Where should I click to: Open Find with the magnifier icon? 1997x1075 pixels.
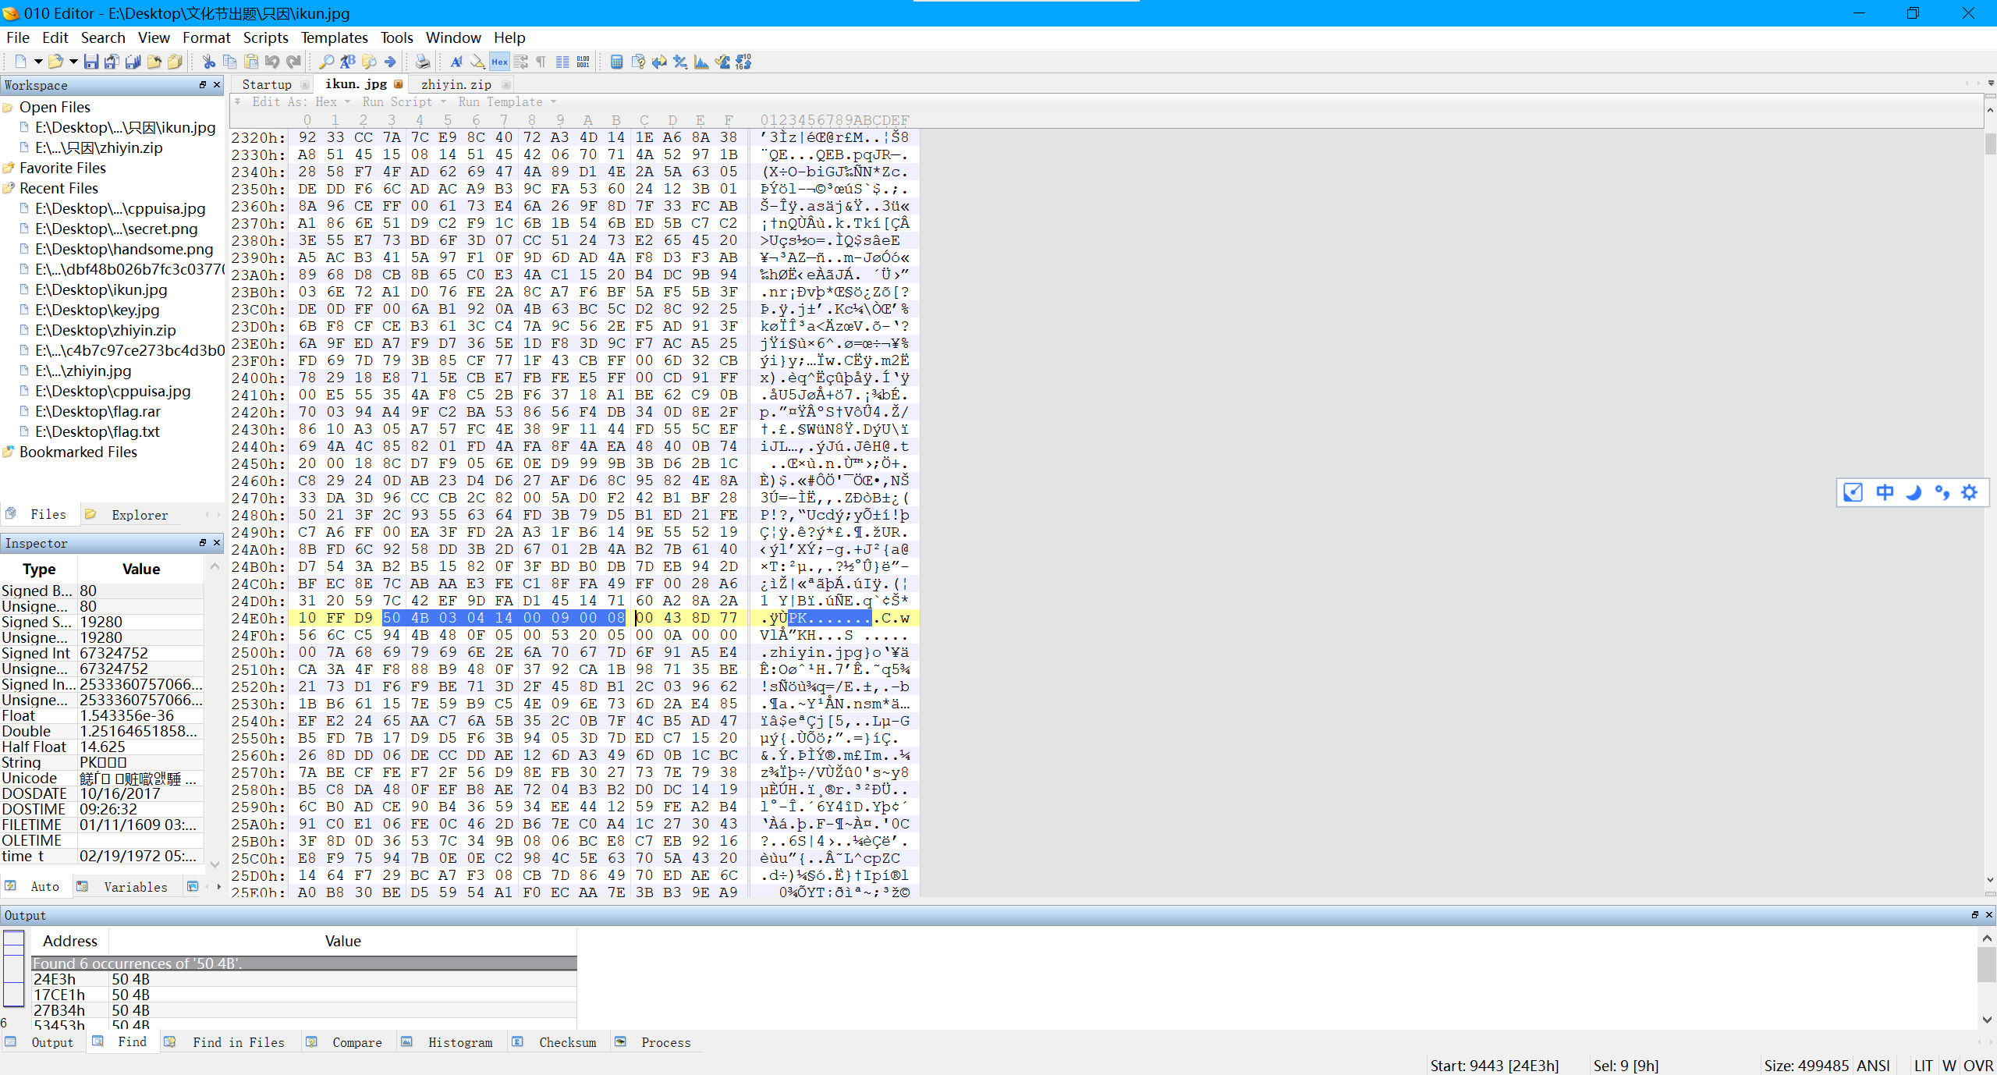[x=326, y=62]
